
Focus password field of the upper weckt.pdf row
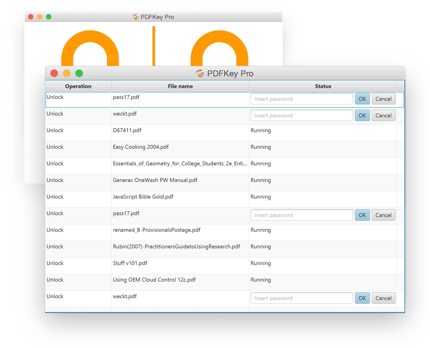click(x=302, y=116)
